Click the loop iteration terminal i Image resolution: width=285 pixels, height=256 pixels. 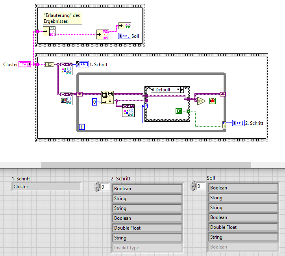point(82,127)
